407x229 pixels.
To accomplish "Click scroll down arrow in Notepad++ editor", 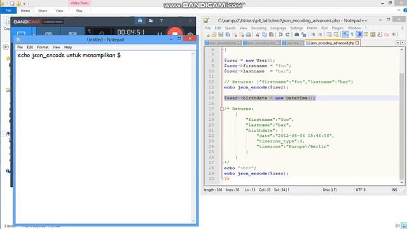I will tap(401, 183).
